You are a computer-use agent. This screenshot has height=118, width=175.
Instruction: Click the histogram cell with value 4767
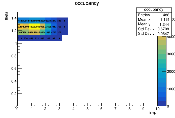click(x=54, y=32)
